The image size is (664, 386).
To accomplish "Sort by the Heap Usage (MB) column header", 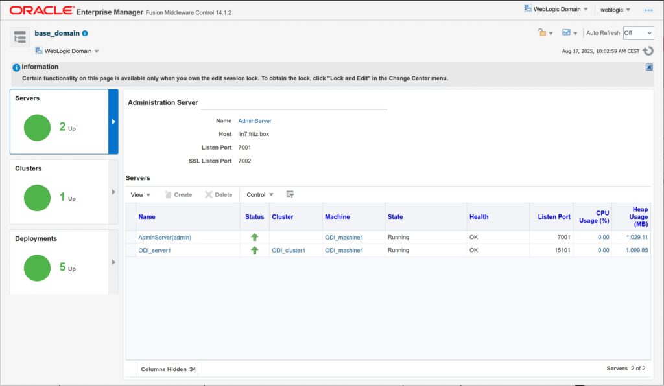I will tap(638, 217).
